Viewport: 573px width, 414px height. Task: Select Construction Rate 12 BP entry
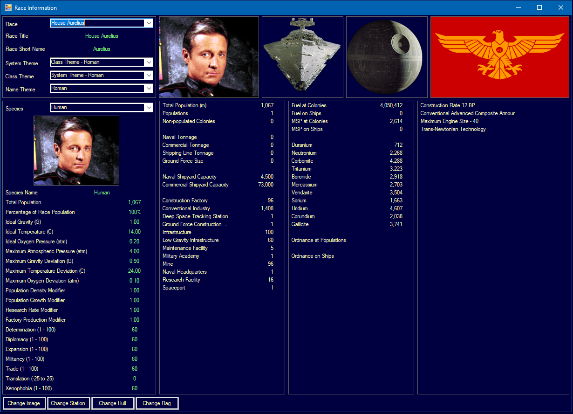pos(448,105)
